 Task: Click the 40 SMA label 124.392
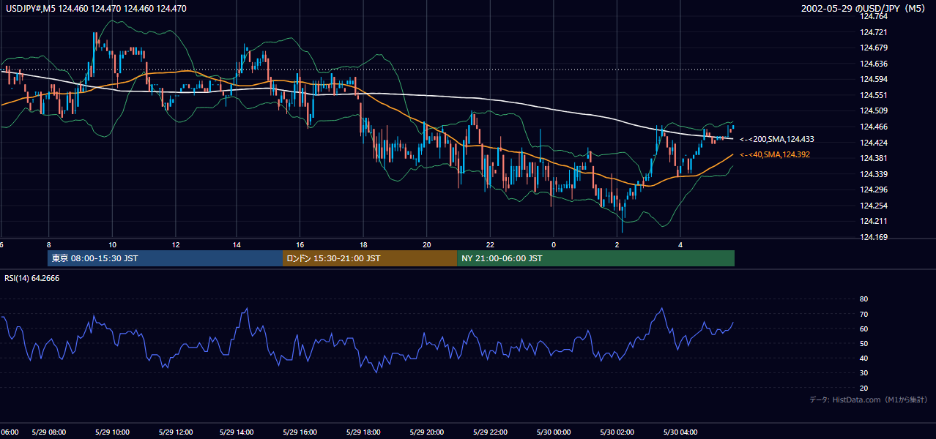pyautogui.click(x=775, y=154)
